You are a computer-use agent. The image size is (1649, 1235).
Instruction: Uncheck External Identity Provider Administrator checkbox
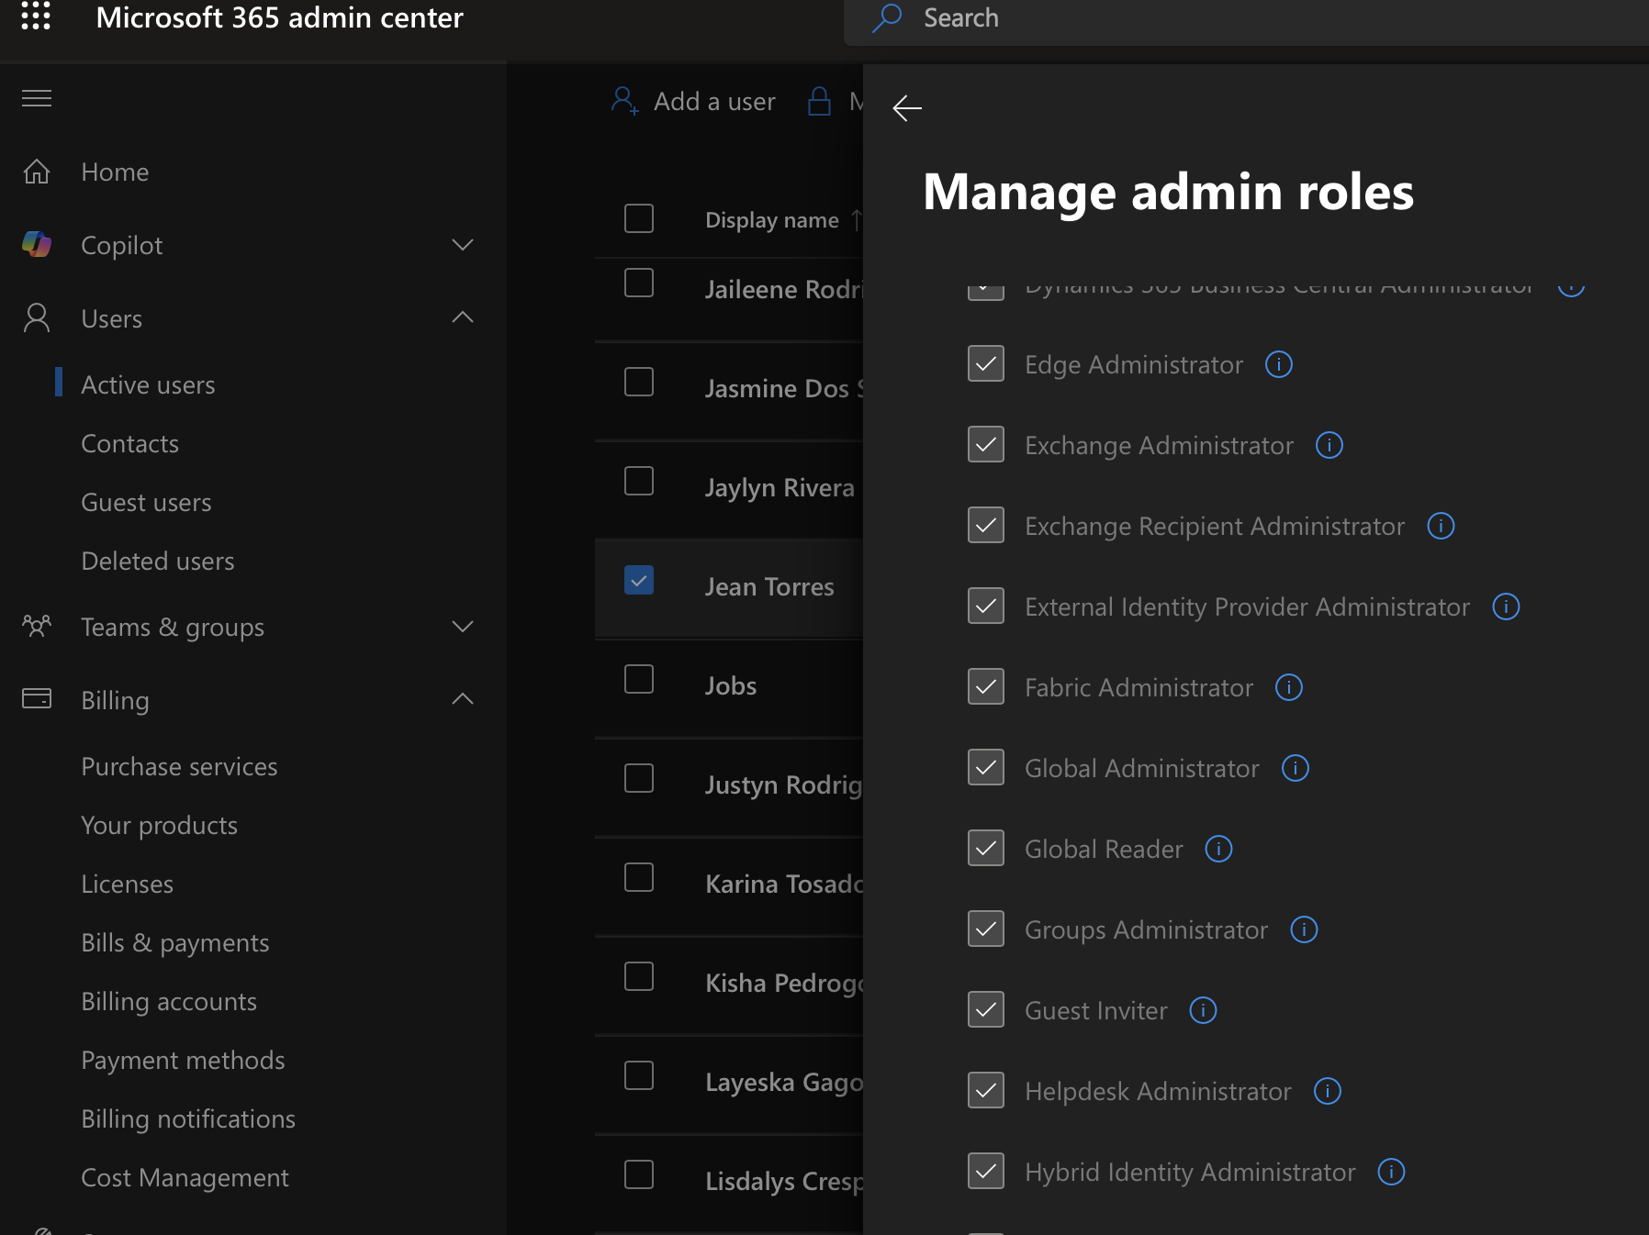tap(986, 606)
